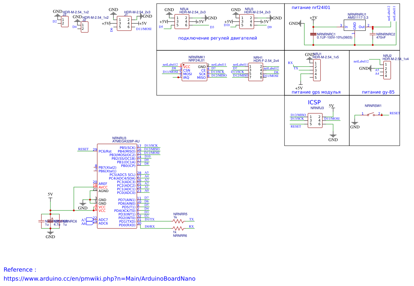Click capacitor NRNRC2 labeled 470nF
This screenshot has height=286, width=414.
point(373,34)
